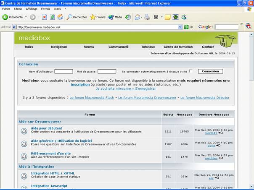
Task: Open Le forum Macromedia Director link
Action: [x=205, y=98]
